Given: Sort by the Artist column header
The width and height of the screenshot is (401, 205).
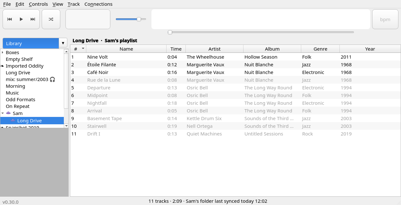Looking at the screenshot, I should tap(215, 49).
